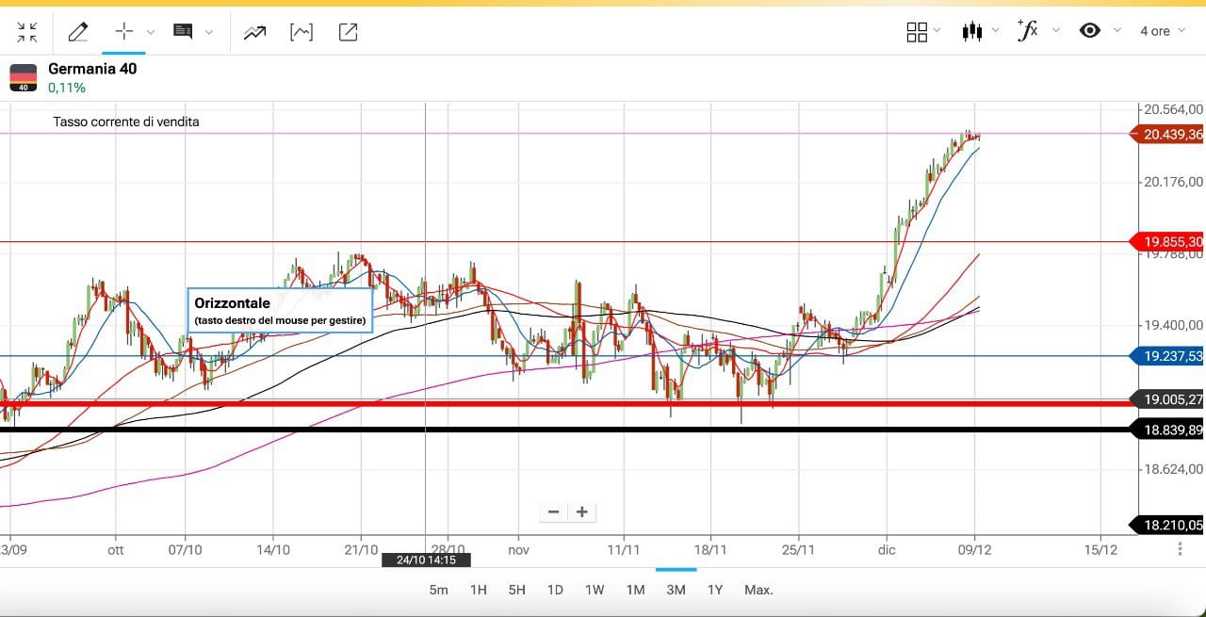
Task: Select the crosshair cursor tool
Action: pos(124,31)
